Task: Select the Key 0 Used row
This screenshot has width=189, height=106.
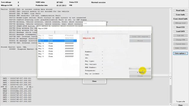Action: pyautogui.click(x=57, y=35)
